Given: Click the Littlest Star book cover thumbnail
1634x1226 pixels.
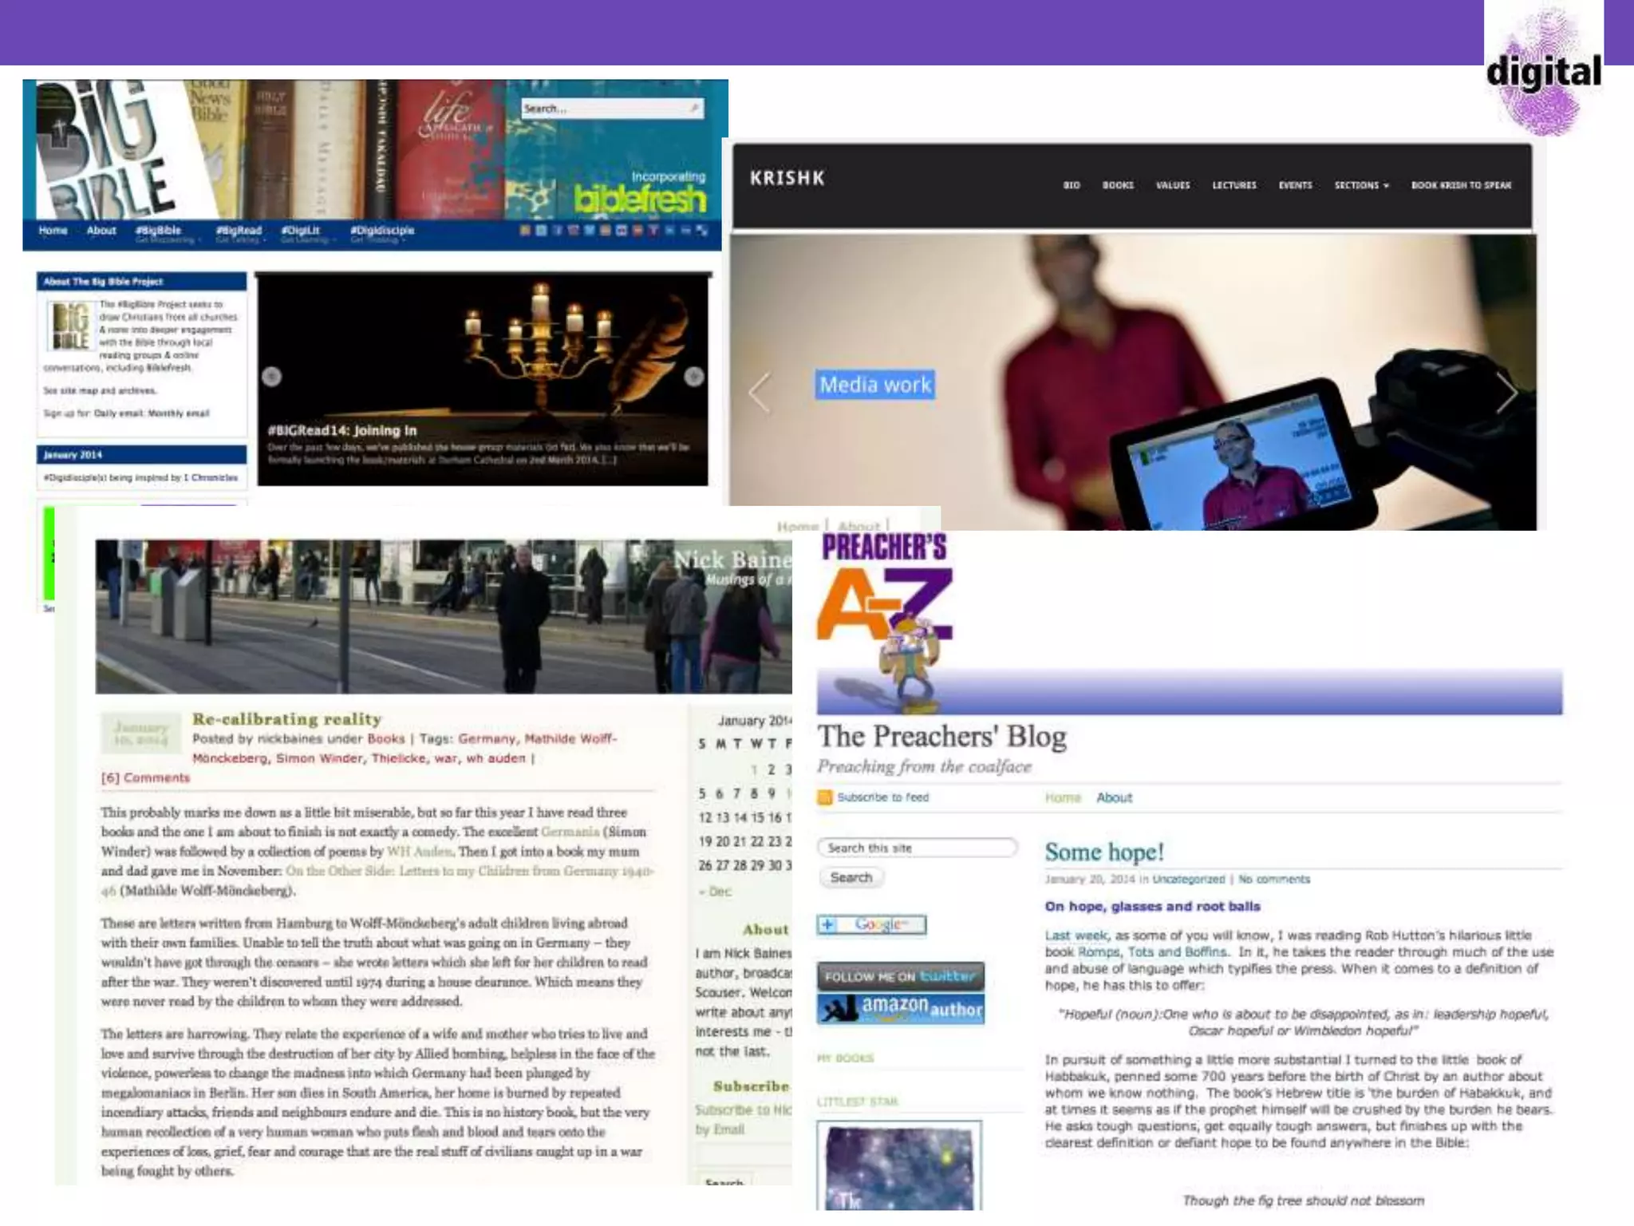Looking at the screenshot, I should [899, 1165].
